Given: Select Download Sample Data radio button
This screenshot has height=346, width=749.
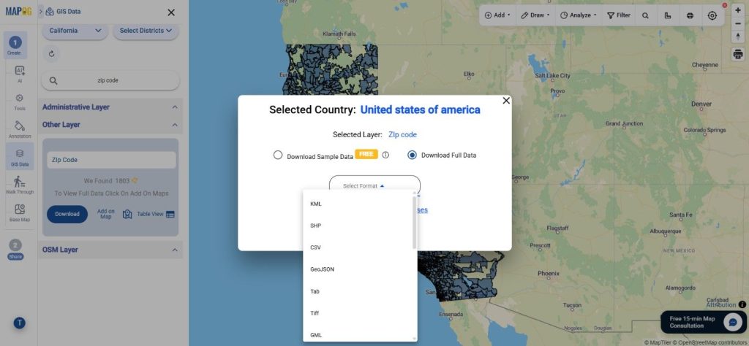Looking at the screenshot, I should click(277, 155).
